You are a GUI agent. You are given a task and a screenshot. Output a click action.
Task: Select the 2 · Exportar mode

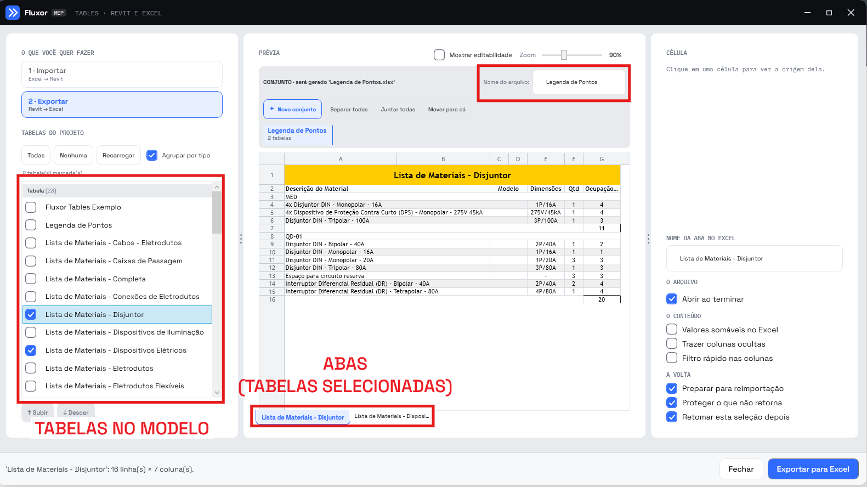(x=122, y=104)
